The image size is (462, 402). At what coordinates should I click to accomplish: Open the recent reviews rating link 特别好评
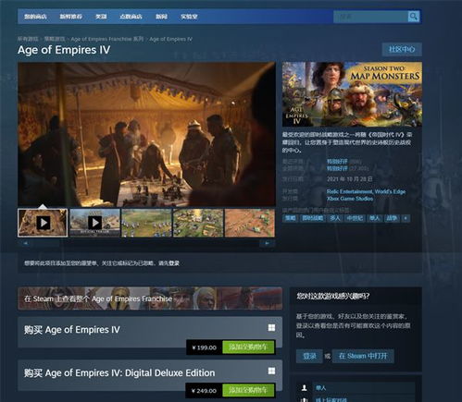(x=337, y=162)
